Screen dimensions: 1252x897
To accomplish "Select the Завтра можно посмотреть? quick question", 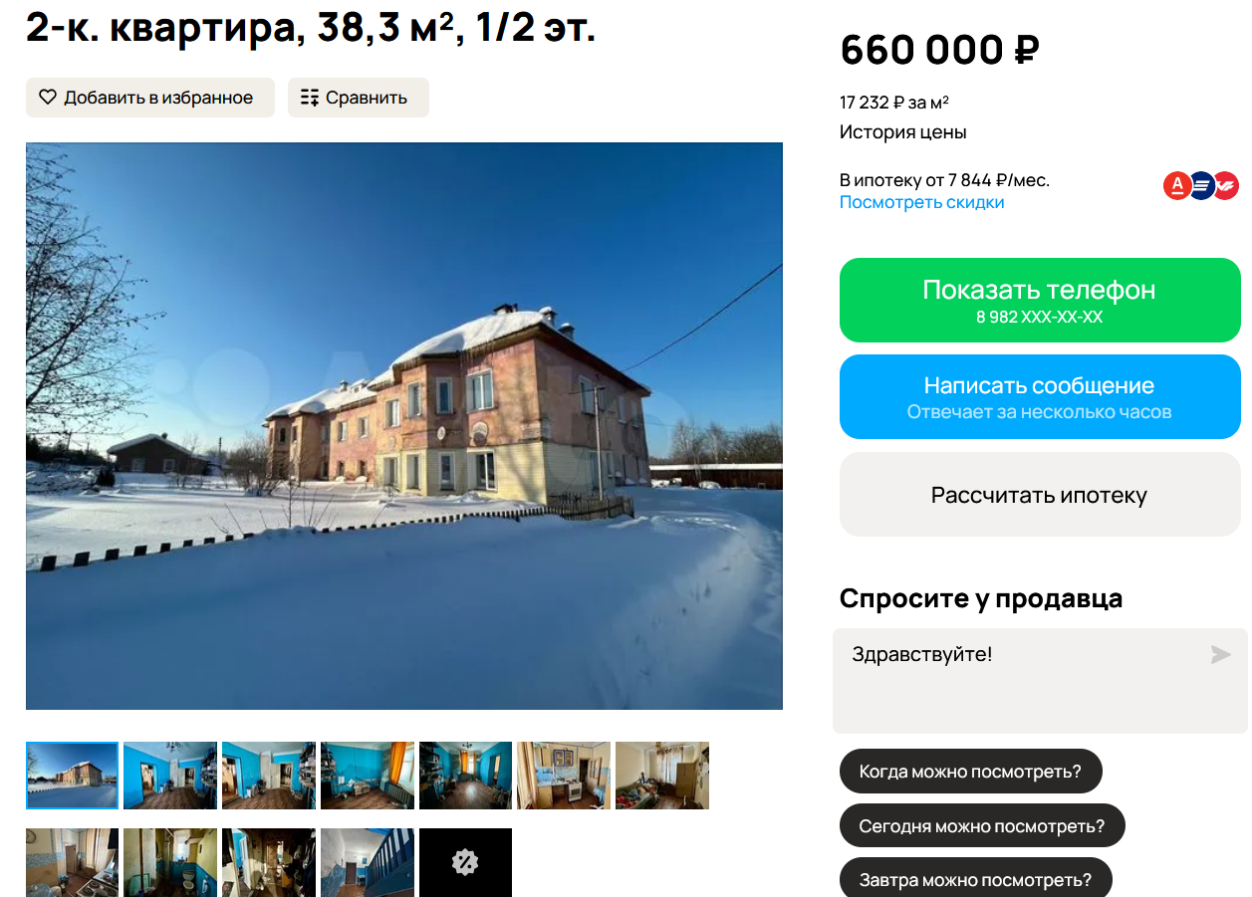I will 975,878.
